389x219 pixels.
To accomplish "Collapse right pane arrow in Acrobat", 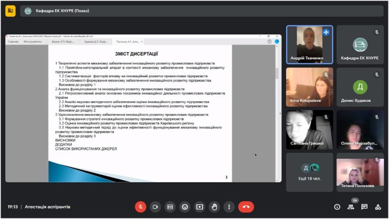I will click(x=280, y=113).
